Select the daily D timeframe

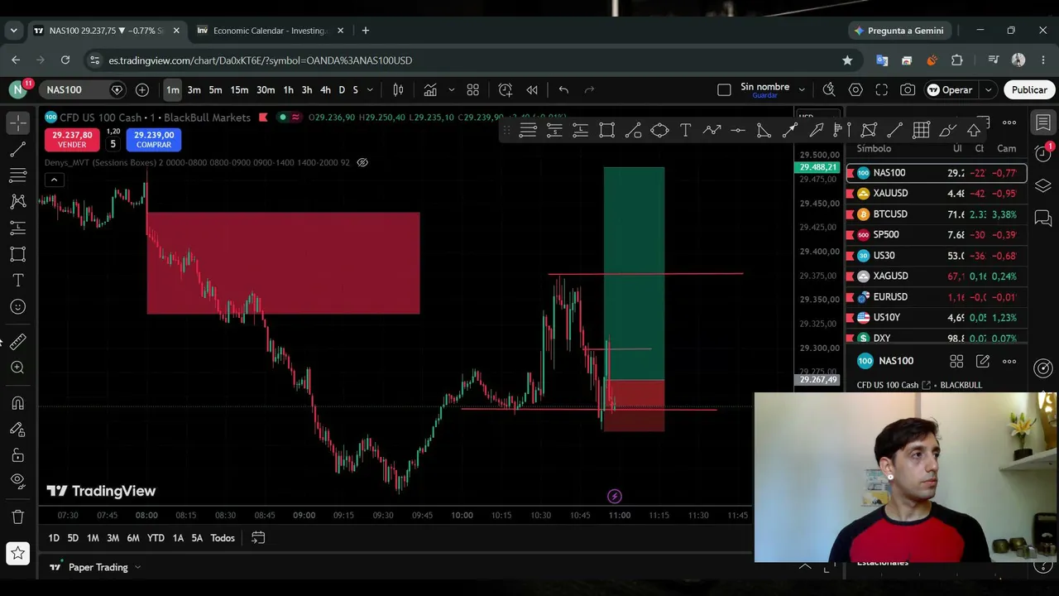(x=342, y=89)
